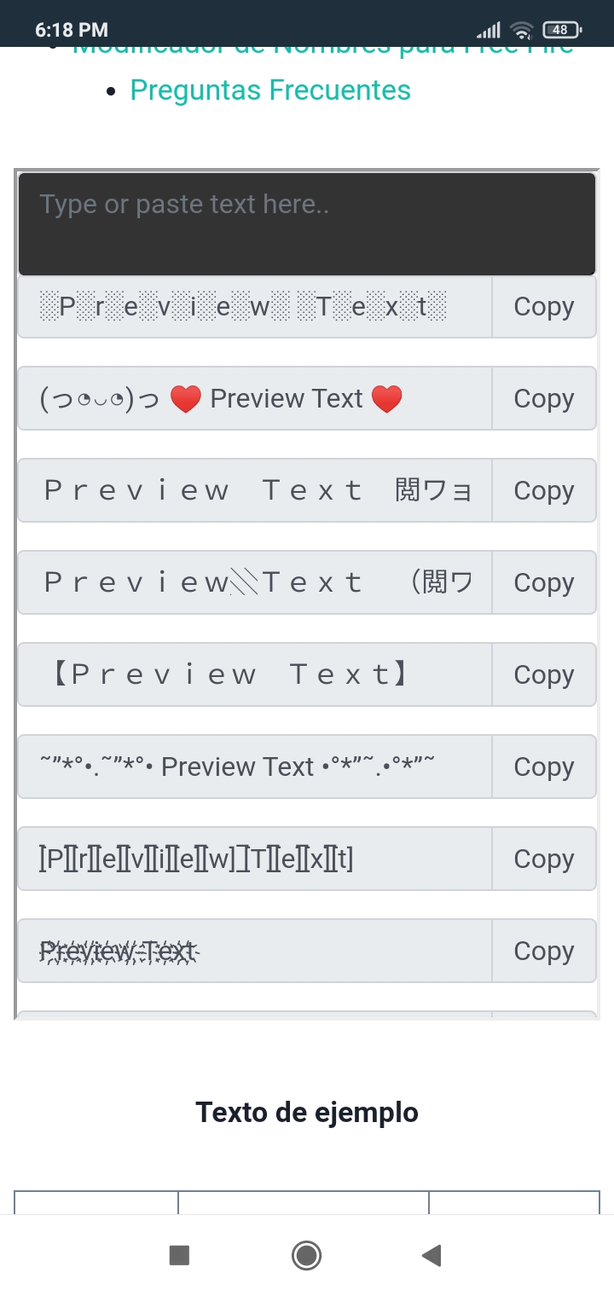Copy the square-bracketed letters style

pyautogui.click(x=543, y=859)
